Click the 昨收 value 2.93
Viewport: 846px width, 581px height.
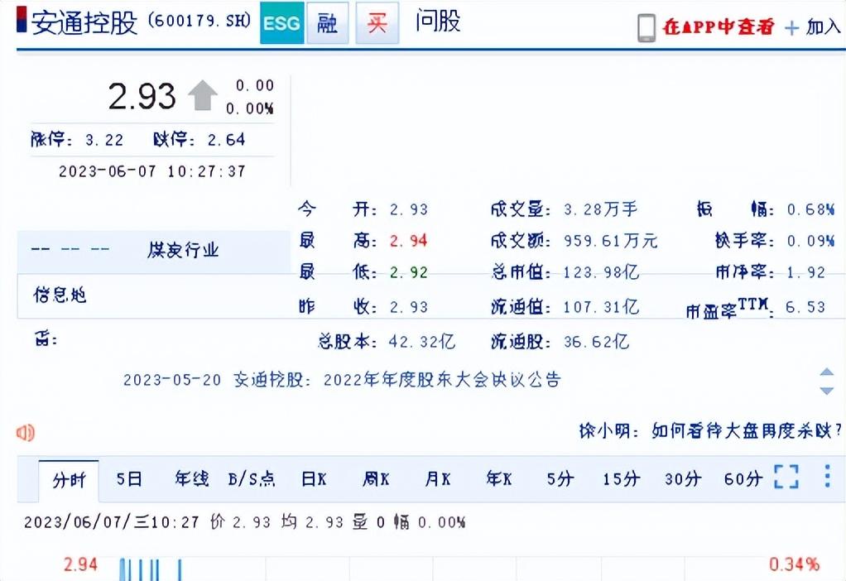[409, 307]
